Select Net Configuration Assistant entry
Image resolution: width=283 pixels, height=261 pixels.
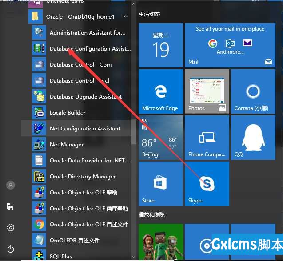click(76, 128)
